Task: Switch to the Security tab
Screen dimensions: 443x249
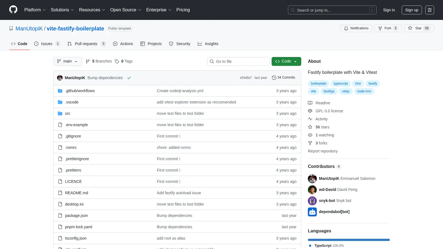Action: click(x=180, y=44)
